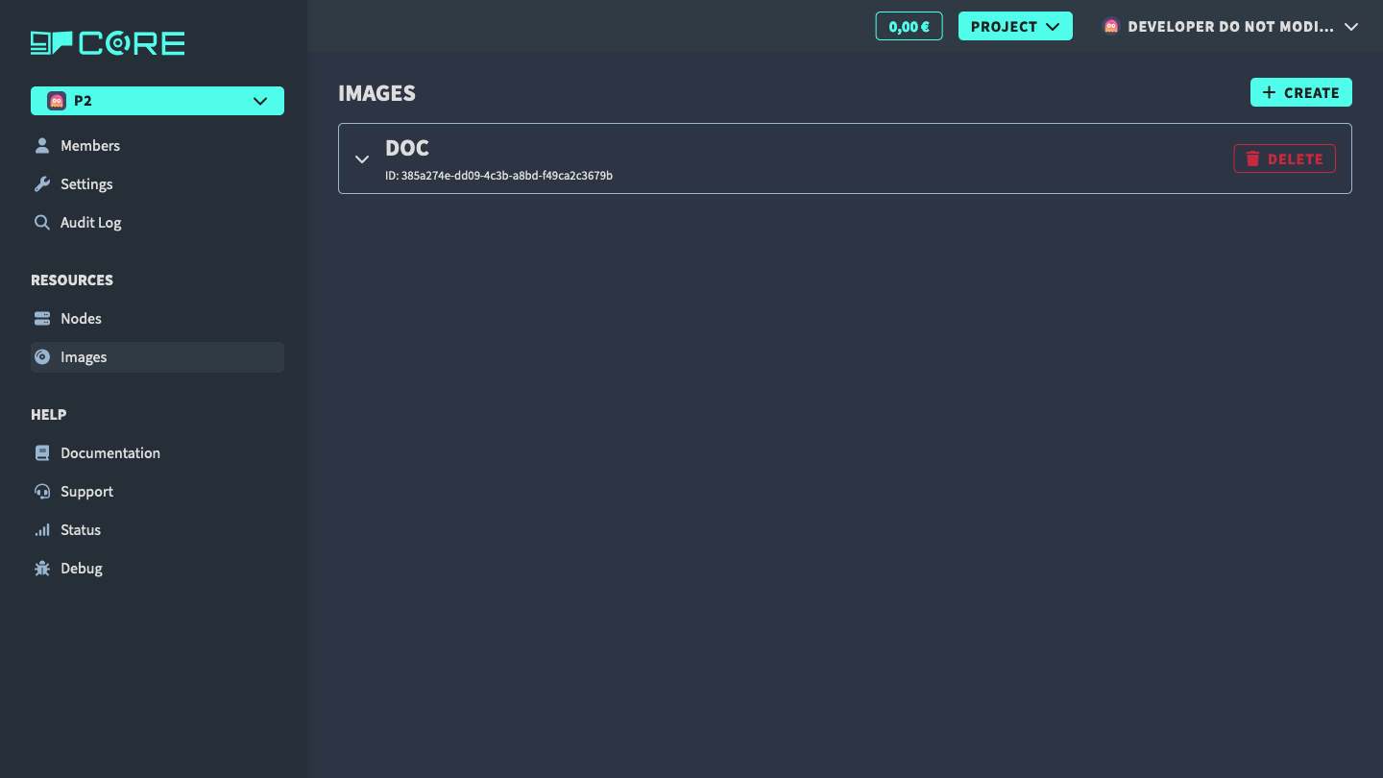Click the 0,00 € balance button
1383x778 pixels.
pyautogui.click(x=909, y=26)
